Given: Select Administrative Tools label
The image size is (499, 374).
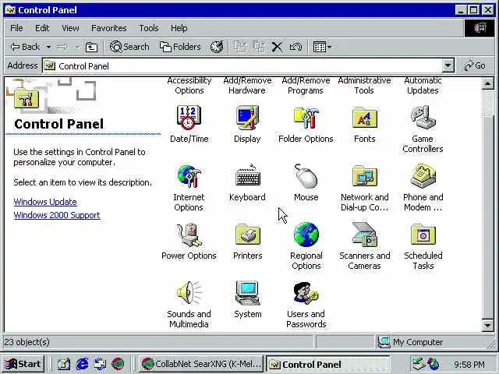Looking at the screenshot, I should pos(364,85).
